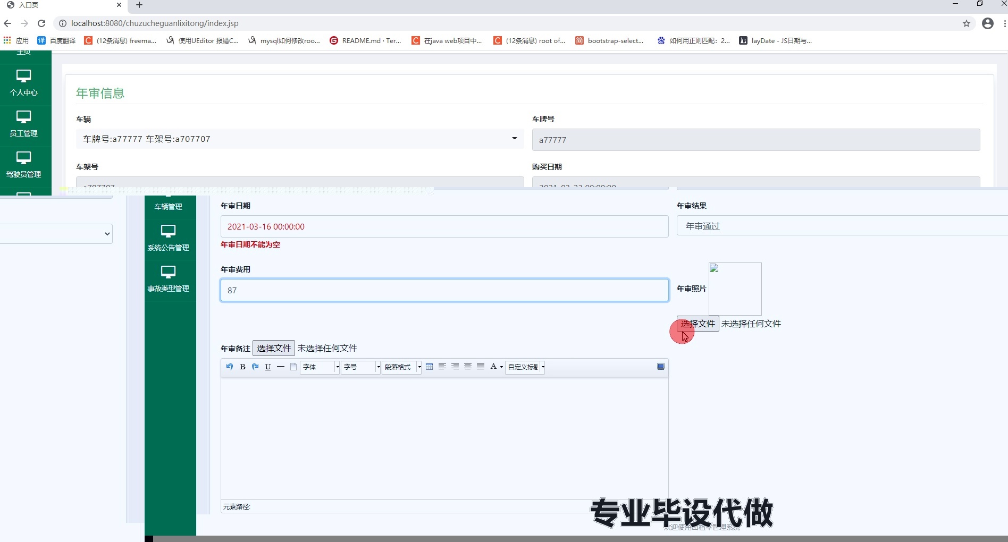The width and height of the screenshot is (1008, 542).
Task: Click inside the 年审备注 rich text area
Action: 444,438
